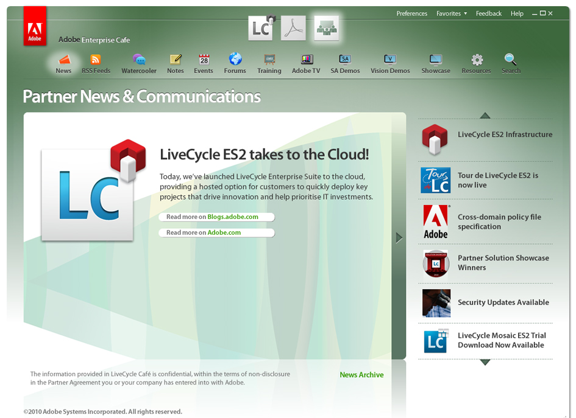Open the Showcase screen icon
Screen dimensions: 576x418
click(x=436, y=60)
